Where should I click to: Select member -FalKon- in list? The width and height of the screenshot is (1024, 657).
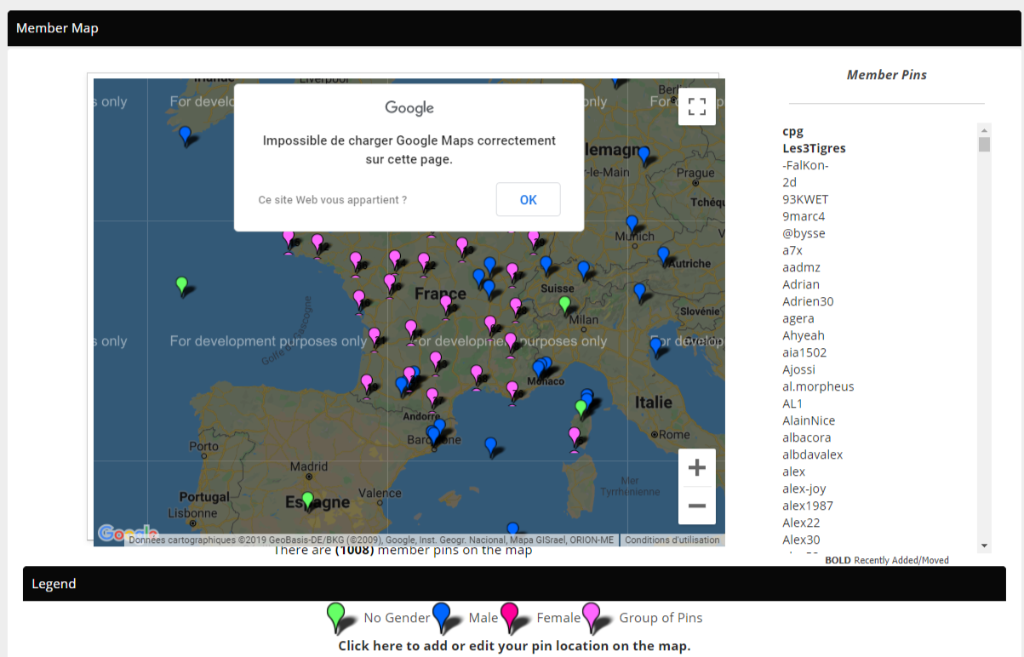point(806,165)
